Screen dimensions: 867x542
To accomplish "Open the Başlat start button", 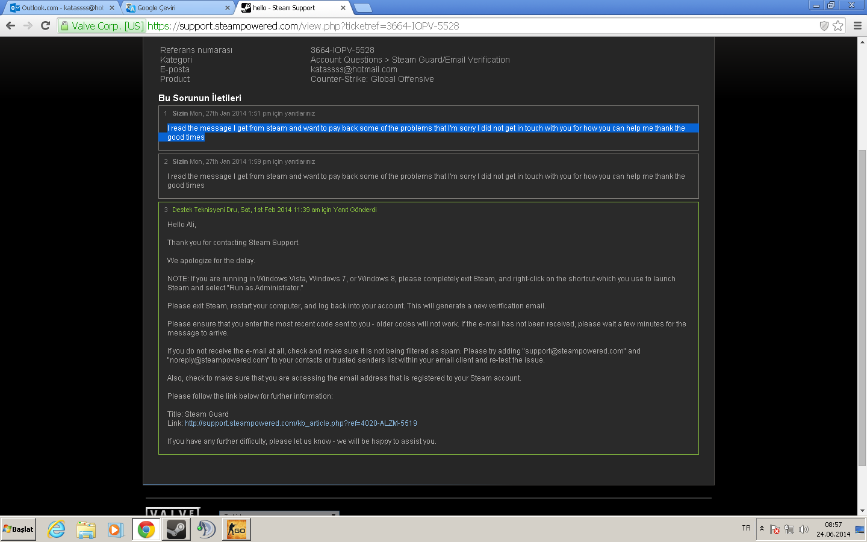I will pos(18,529).
